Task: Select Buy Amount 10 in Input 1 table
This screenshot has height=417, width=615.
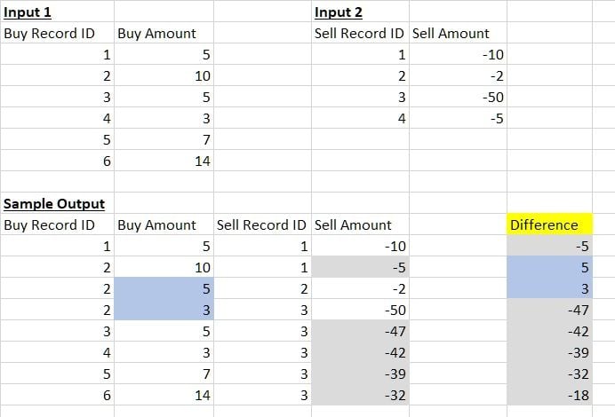Action: pos(164,75)
